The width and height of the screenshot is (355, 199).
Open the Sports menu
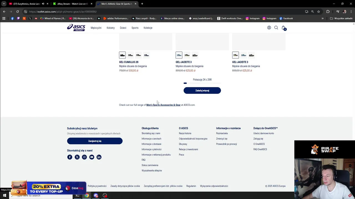click(135, 28)
